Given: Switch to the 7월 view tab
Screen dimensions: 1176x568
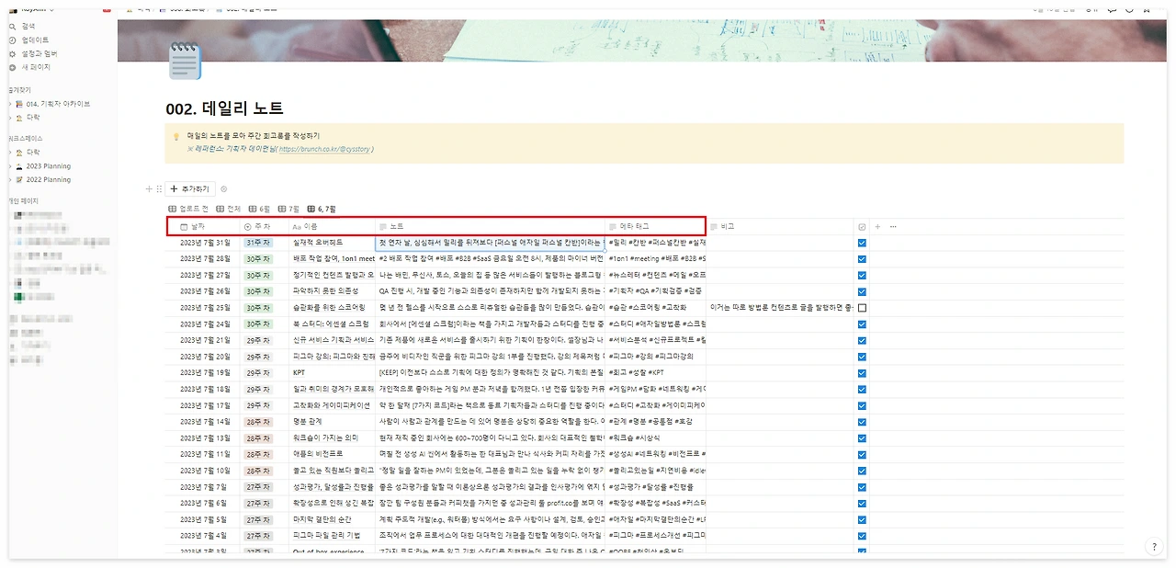Looking at the screenshot, I should 288,209.
